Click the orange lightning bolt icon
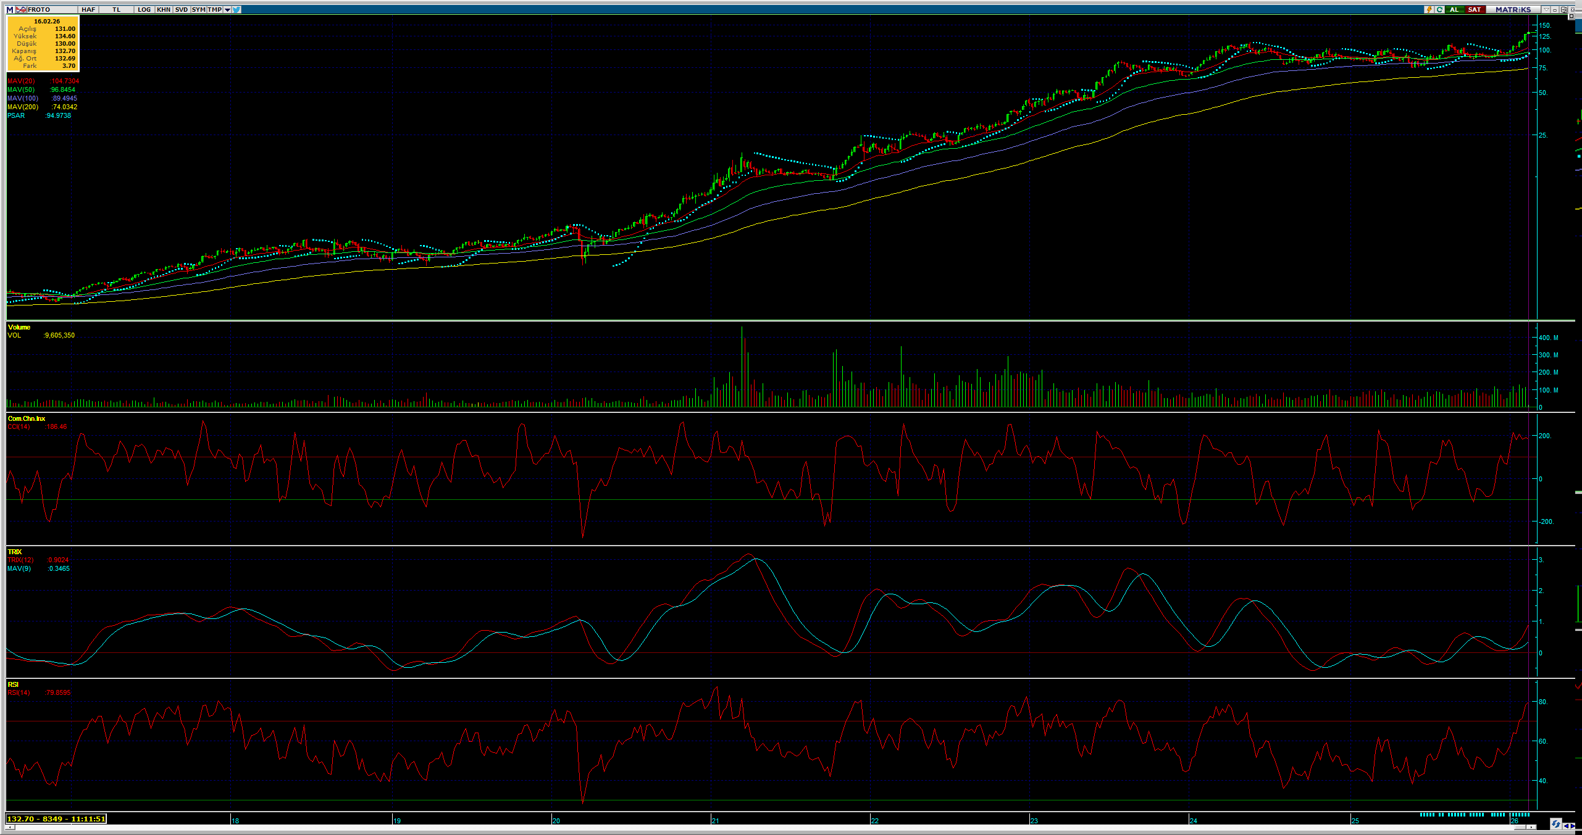This screenshot has width=1582, height=835. (1429, 9)
